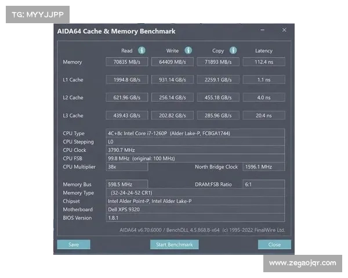Screen dimensions: 348x278
Task: Click North Bridge Clock value 1596.1 MHz
Action: pyautogui.click(x=264, y=167)
